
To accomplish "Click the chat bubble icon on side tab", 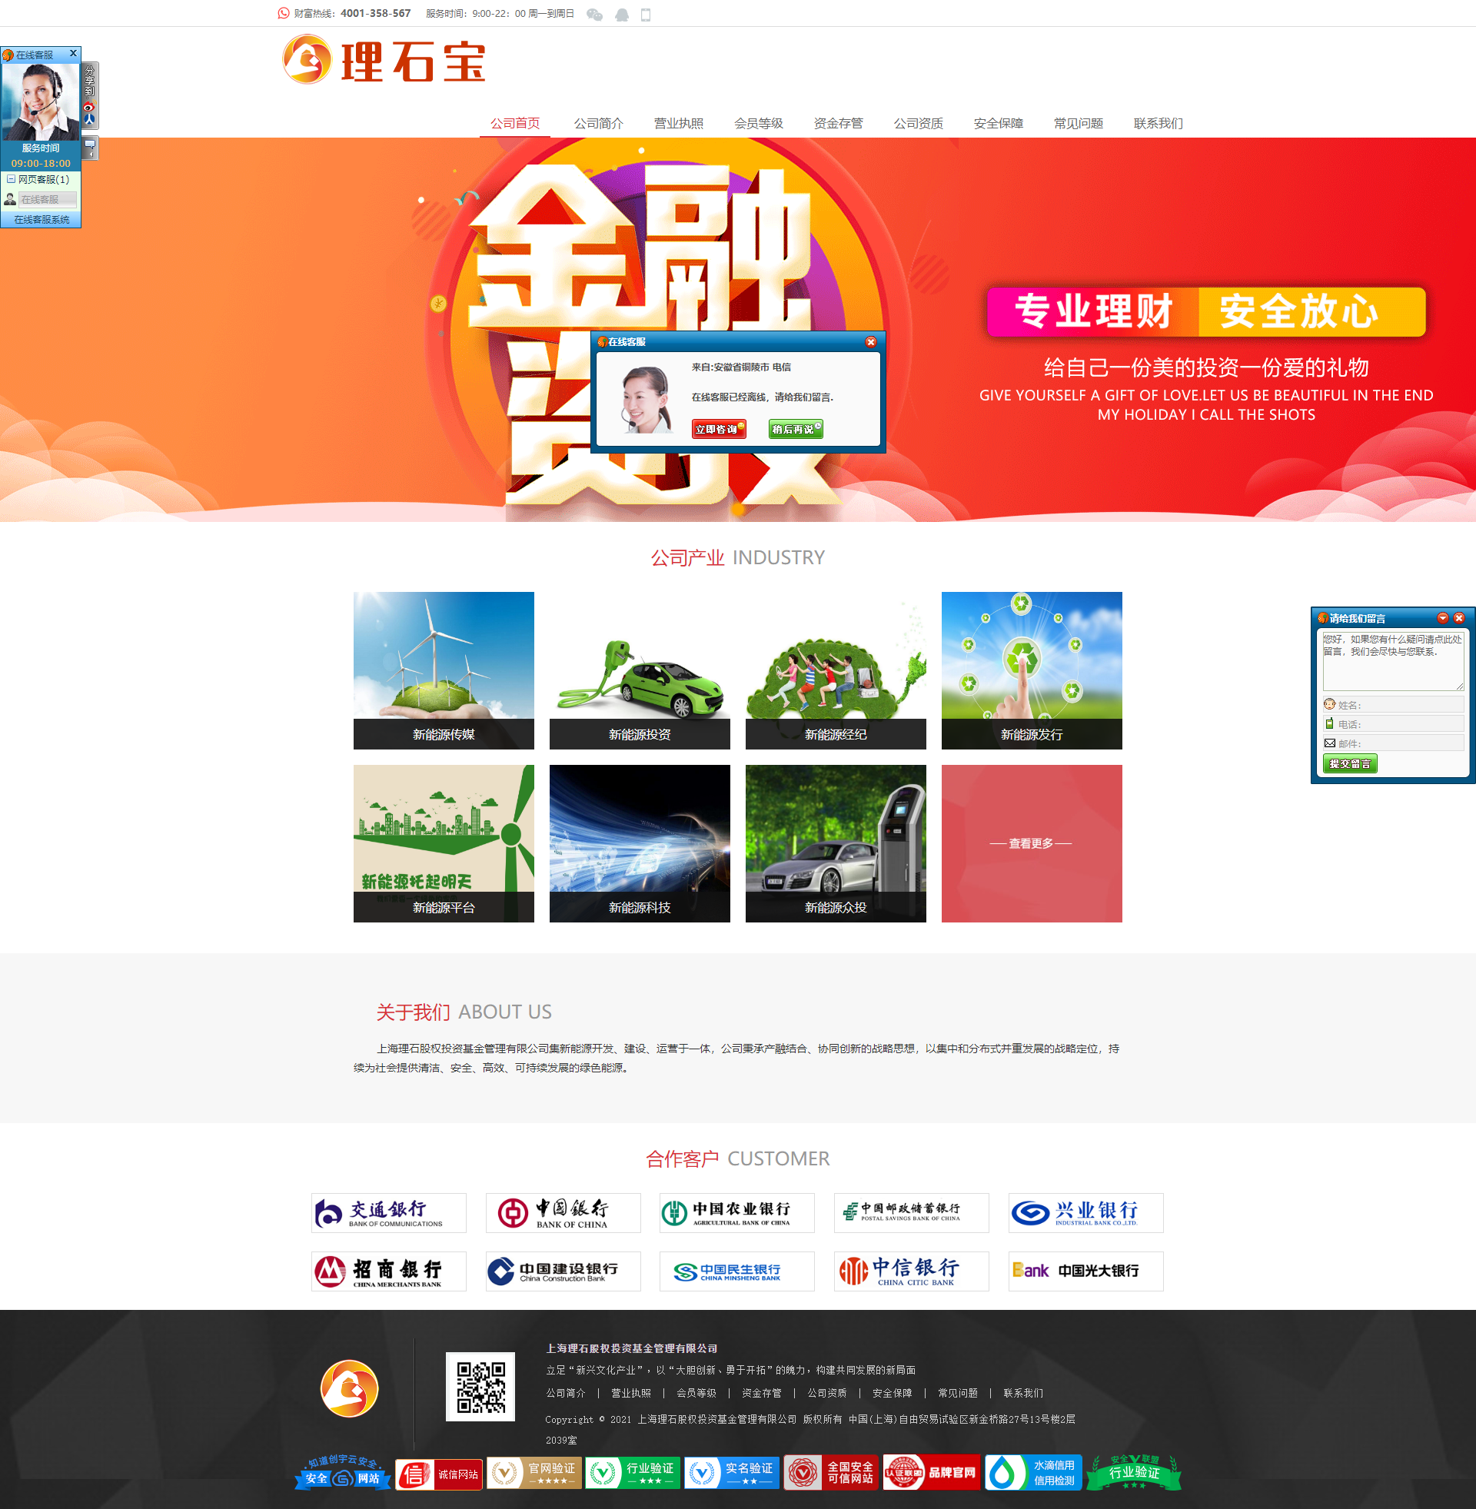I will (x=90, y=146).
